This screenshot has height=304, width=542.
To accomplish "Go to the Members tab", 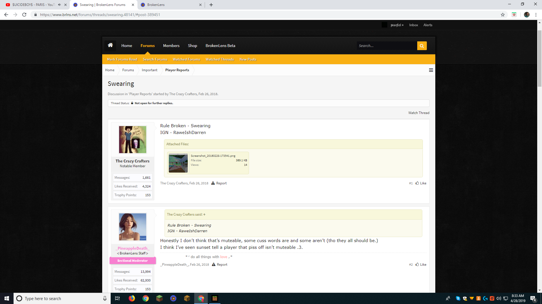I will coord(171,46).
